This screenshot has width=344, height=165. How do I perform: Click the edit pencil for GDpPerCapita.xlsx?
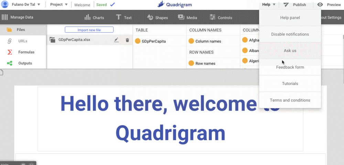(x=117, y=40)
